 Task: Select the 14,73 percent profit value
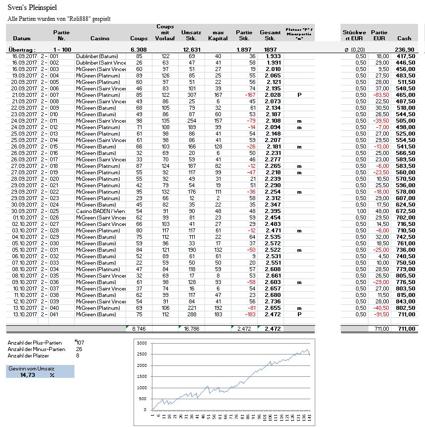click(x=28, y=375)
